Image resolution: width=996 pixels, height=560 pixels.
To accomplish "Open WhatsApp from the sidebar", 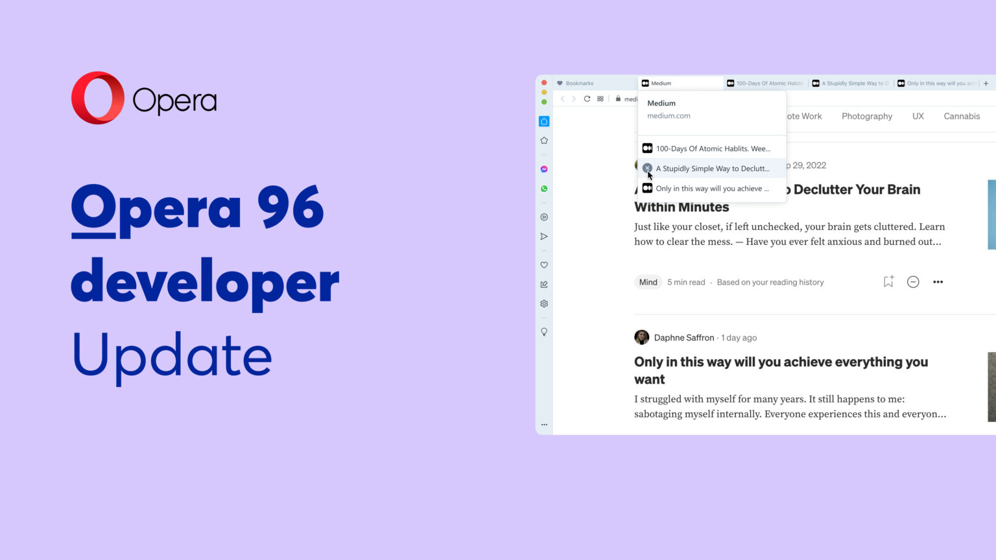I will tap(544, 188).
